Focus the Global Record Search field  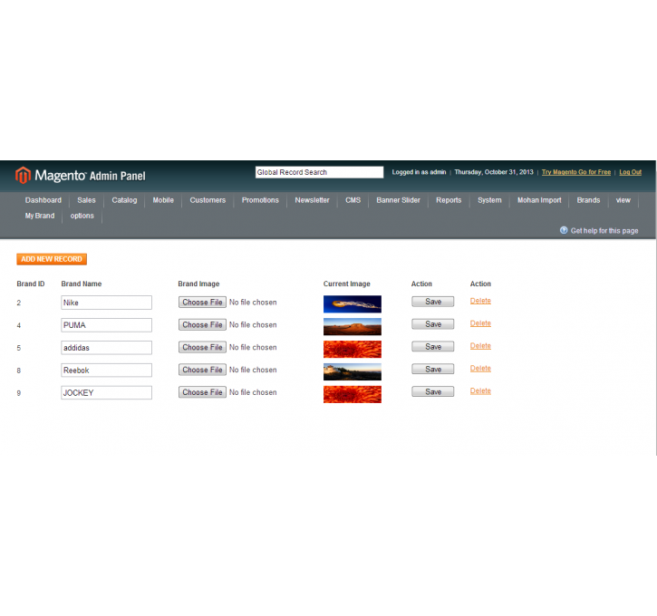(x=319, y=172)
